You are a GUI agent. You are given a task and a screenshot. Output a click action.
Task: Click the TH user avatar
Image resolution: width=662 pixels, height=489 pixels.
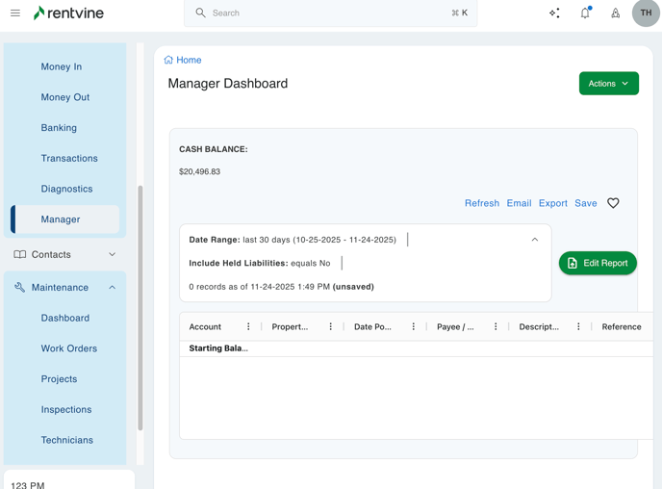(646, 13)
